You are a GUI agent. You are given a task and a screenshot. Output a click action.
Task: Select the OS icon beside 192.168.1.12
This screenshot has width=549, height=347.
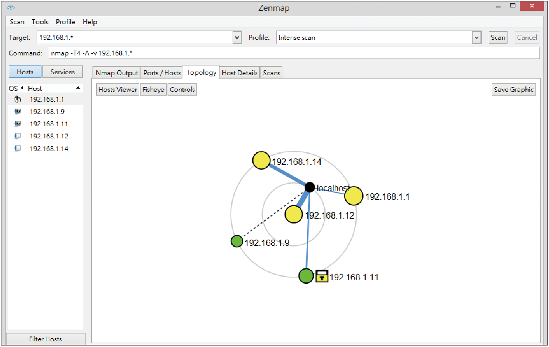tap(18, 136)
